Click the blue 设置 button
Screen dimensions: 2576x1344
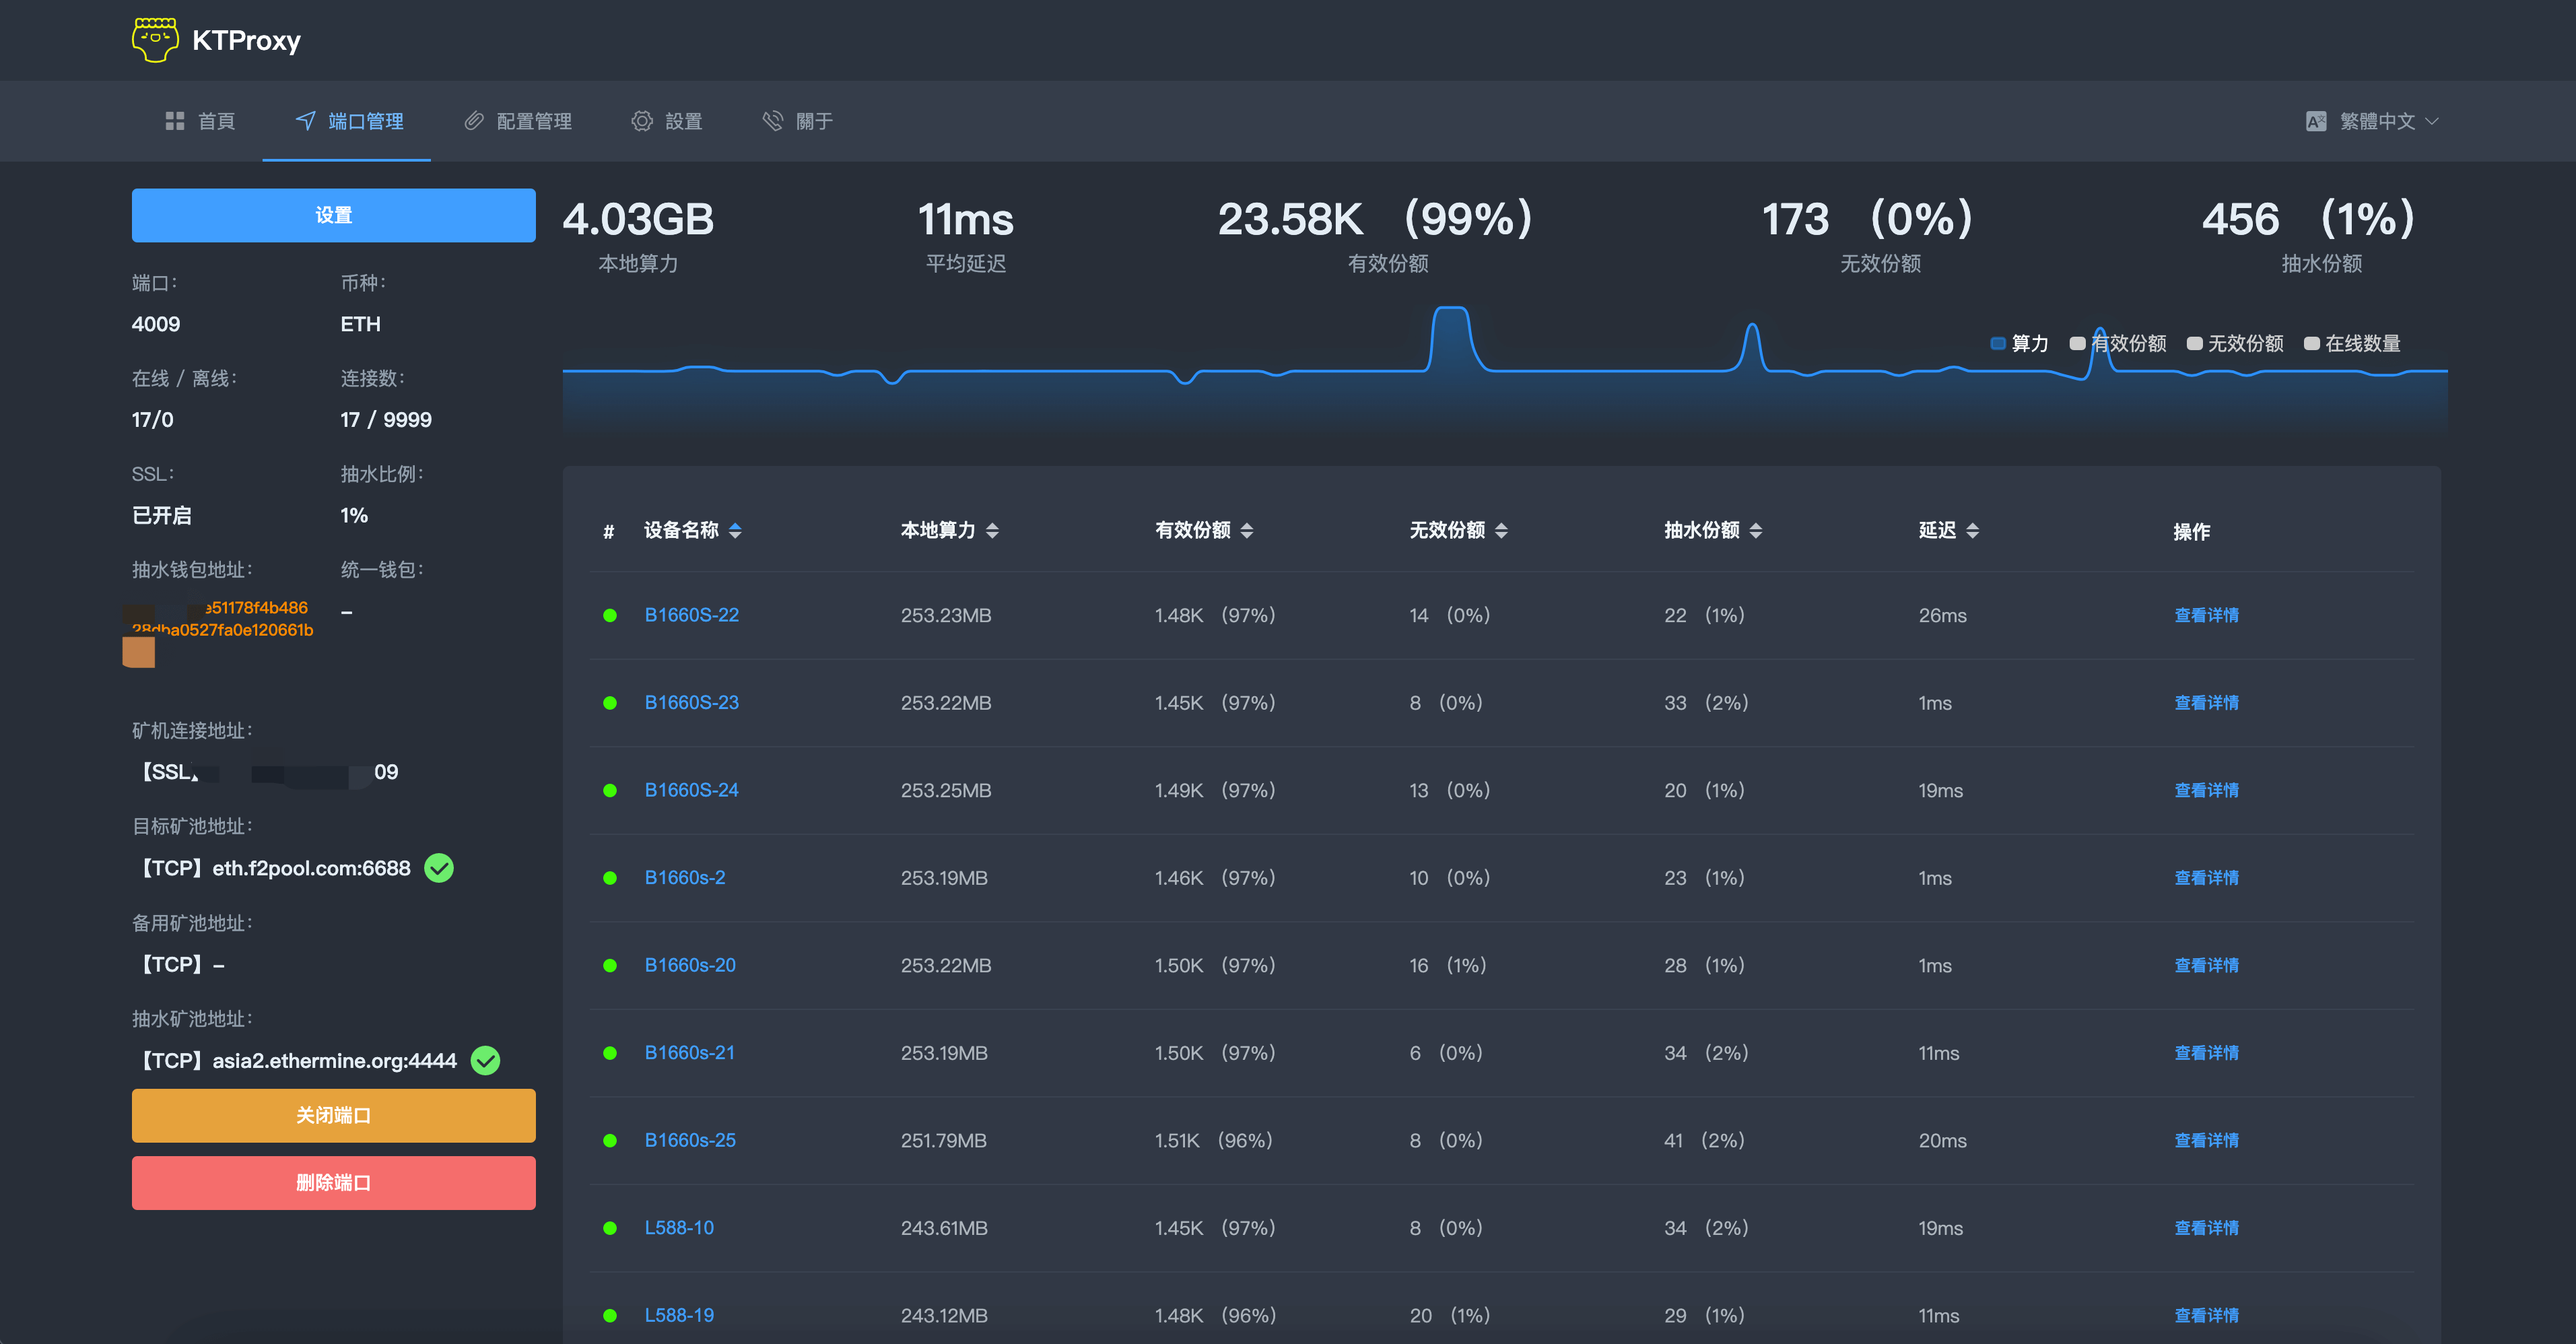pos(333,215)
